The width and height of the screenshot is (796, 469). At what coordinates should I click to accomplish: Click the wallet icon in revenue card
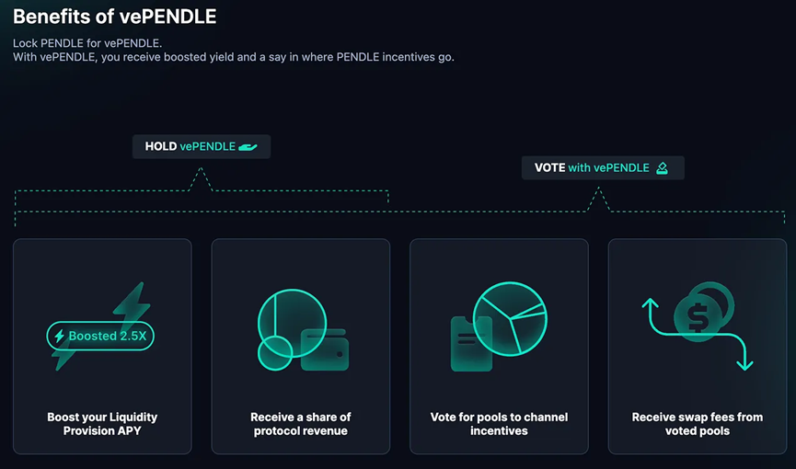tap(325, 350)
